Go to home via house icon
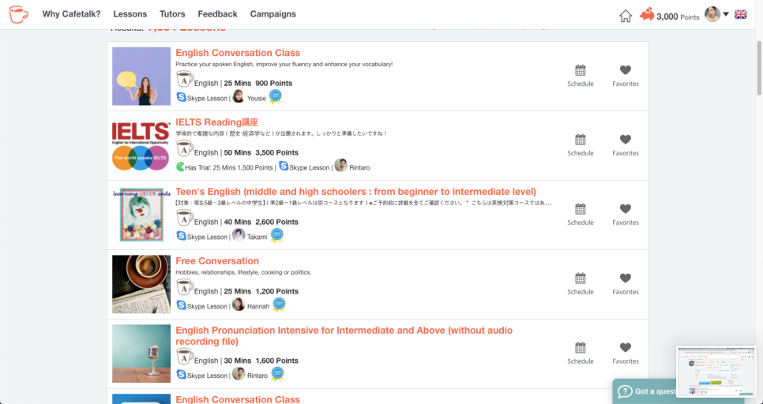 click(x=626, y=16)
